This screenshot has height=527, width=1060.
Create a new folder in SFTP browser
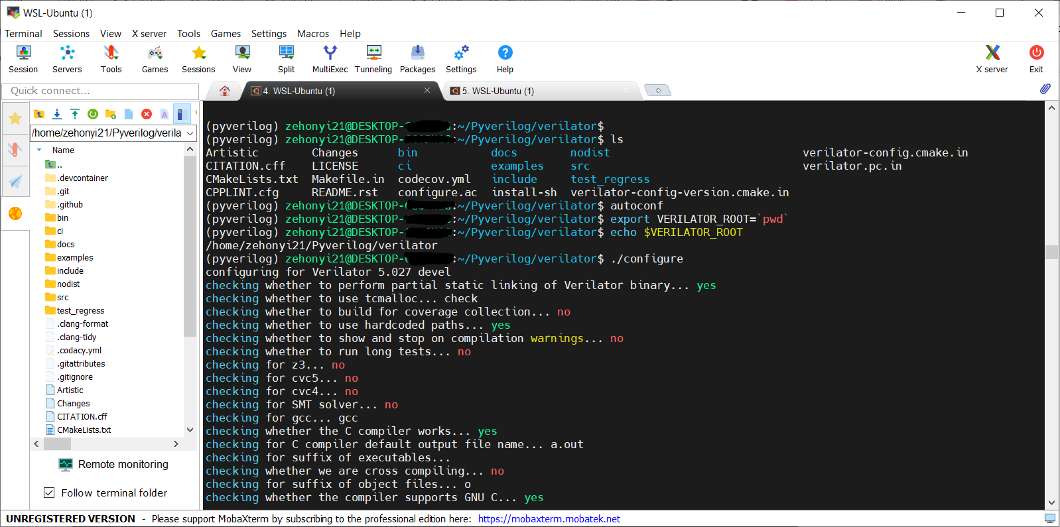(x=111, y=114)
